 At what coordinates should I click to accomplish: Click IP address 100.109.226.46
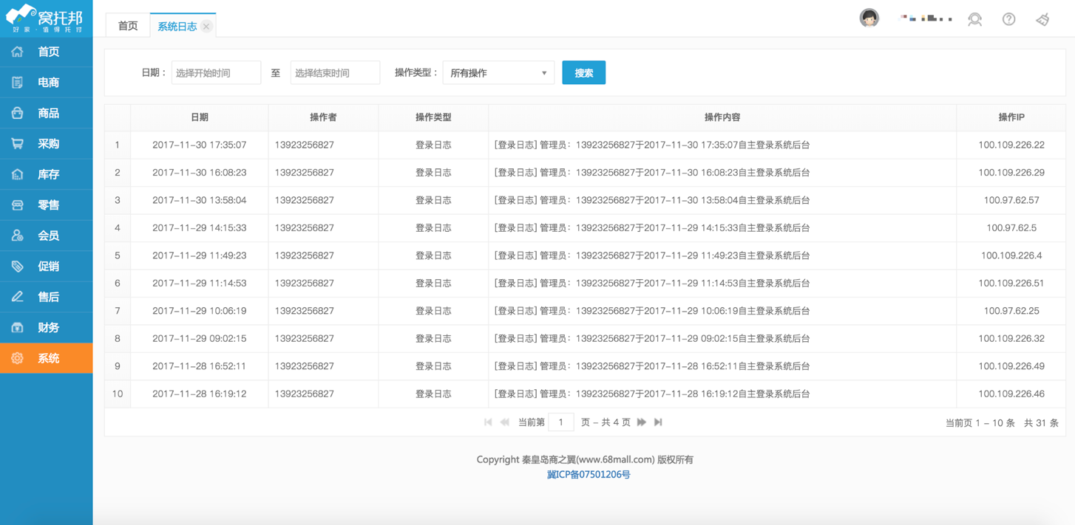tap(1011, 394)
